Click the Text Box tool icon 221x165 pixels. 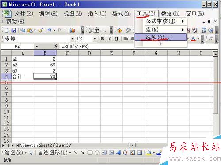(x=104, y=153)
